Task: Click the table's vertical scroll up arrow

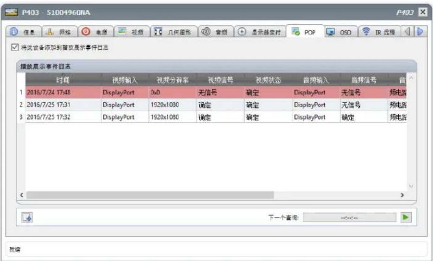Action: click(x=411, y=78)
